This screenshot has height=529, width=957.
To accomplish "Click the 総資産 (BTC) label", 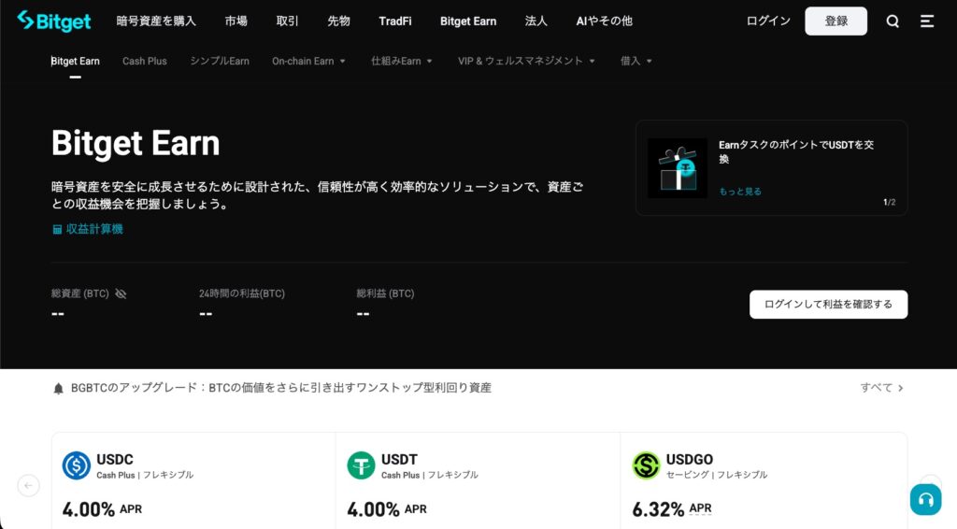I will click(x=80, y=293).
